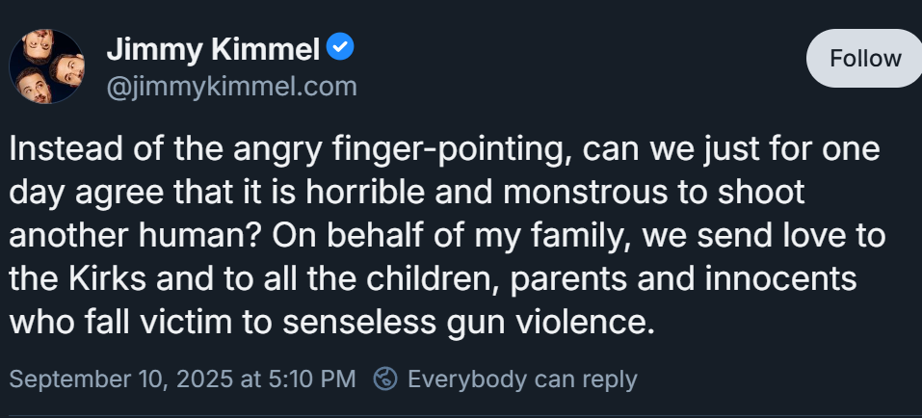Open Jimmy Kimmel's profile avatar
Image resolution: width=922 pixels, height=418 pixels.
pos(46,66)
